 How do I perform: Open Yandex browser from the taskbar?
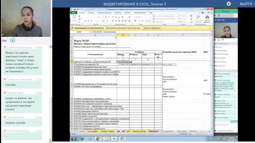point(114,139)
